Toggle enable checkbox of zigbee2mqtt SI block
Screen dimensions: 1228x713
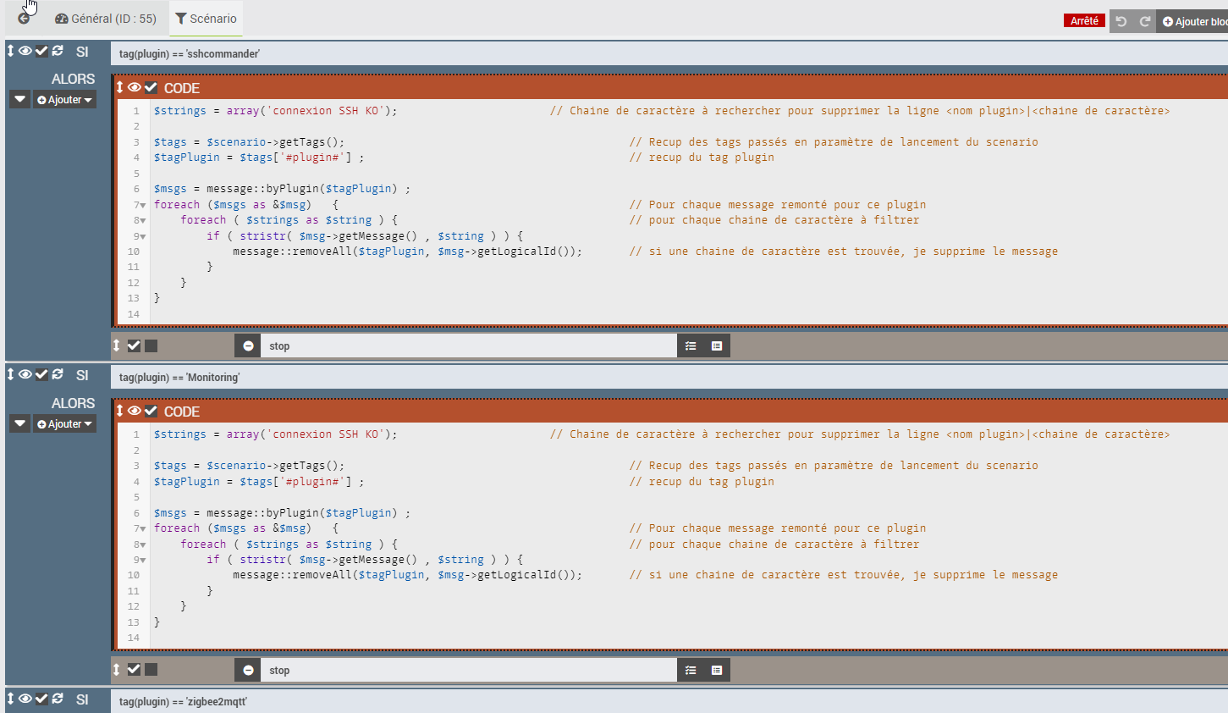coord(41,699)
